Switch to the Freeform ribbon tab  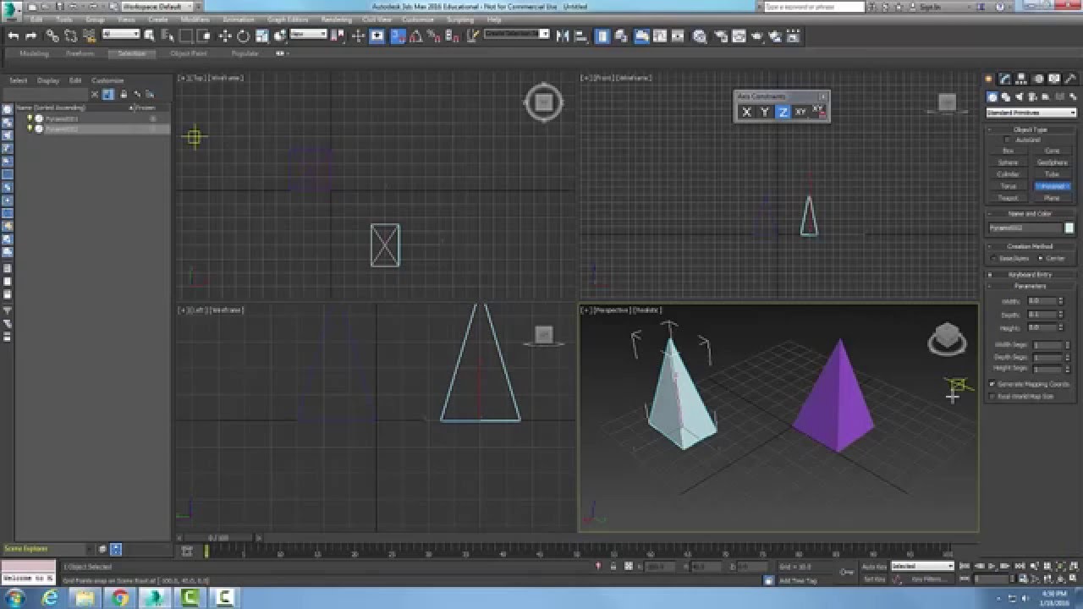[x=80, y=53]
